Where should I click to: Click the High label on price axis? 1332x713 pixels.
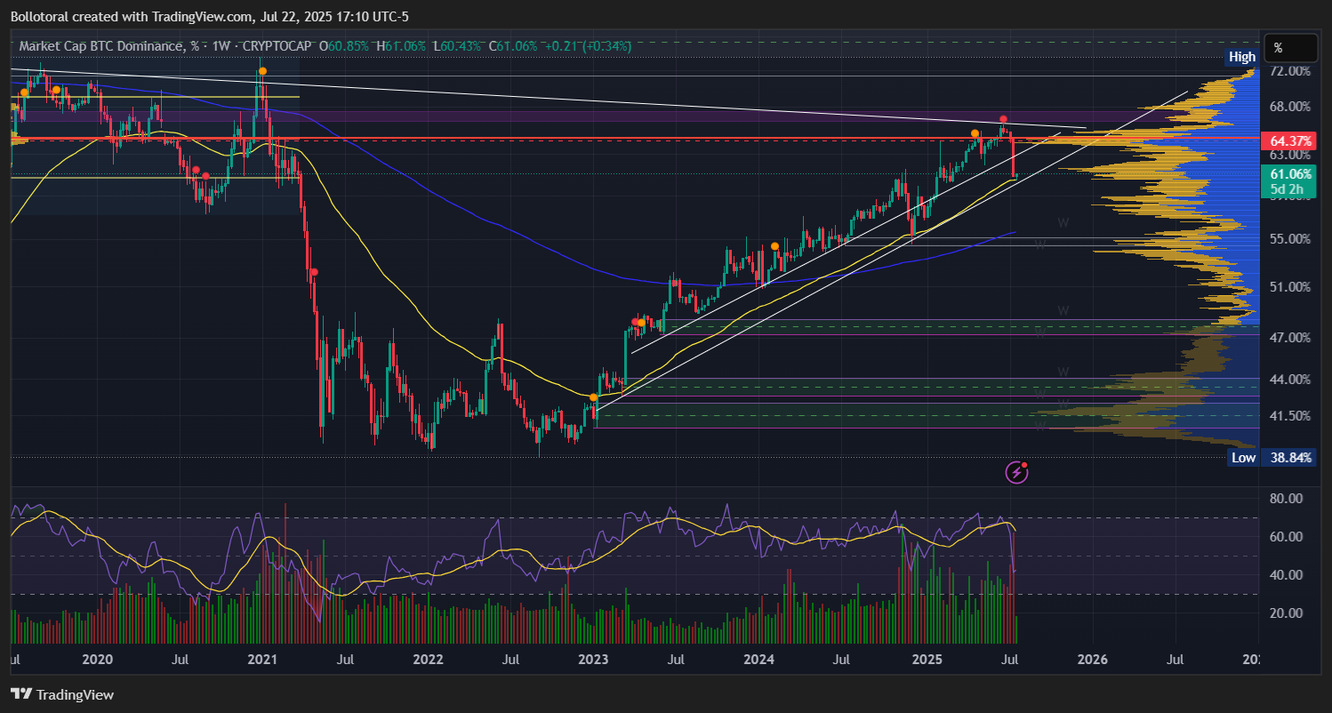1242,57
